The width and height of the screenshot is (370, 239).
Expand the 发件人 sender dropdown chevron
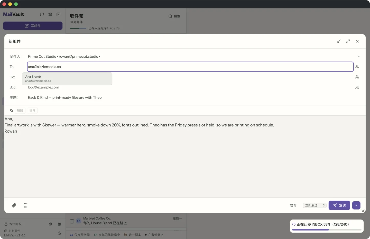point(359,56)
